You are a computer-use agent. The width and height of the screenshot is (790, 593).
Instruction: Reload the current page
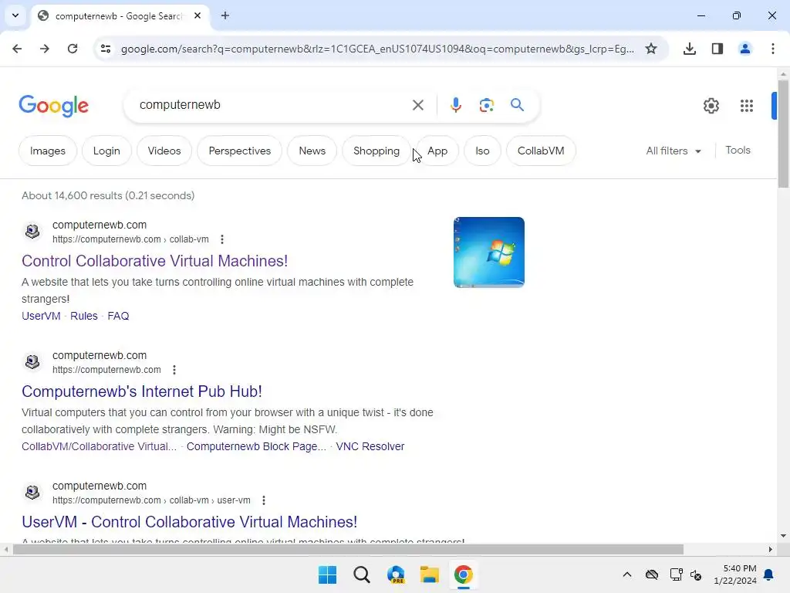tap(73, 49)
